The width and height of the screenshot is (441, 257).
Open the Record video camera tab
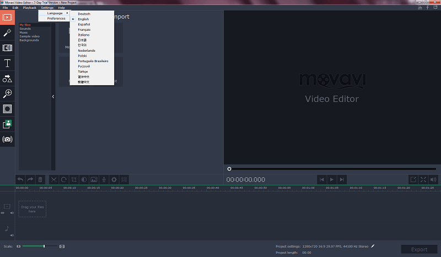point(7,139)
